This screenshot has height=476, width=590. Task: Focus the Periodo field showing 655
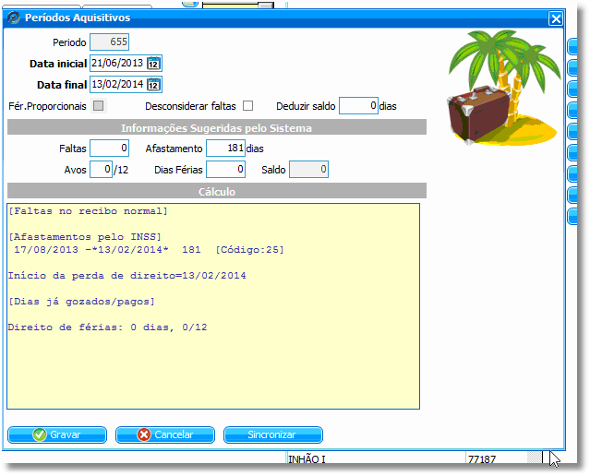click(x=110, y=42)
